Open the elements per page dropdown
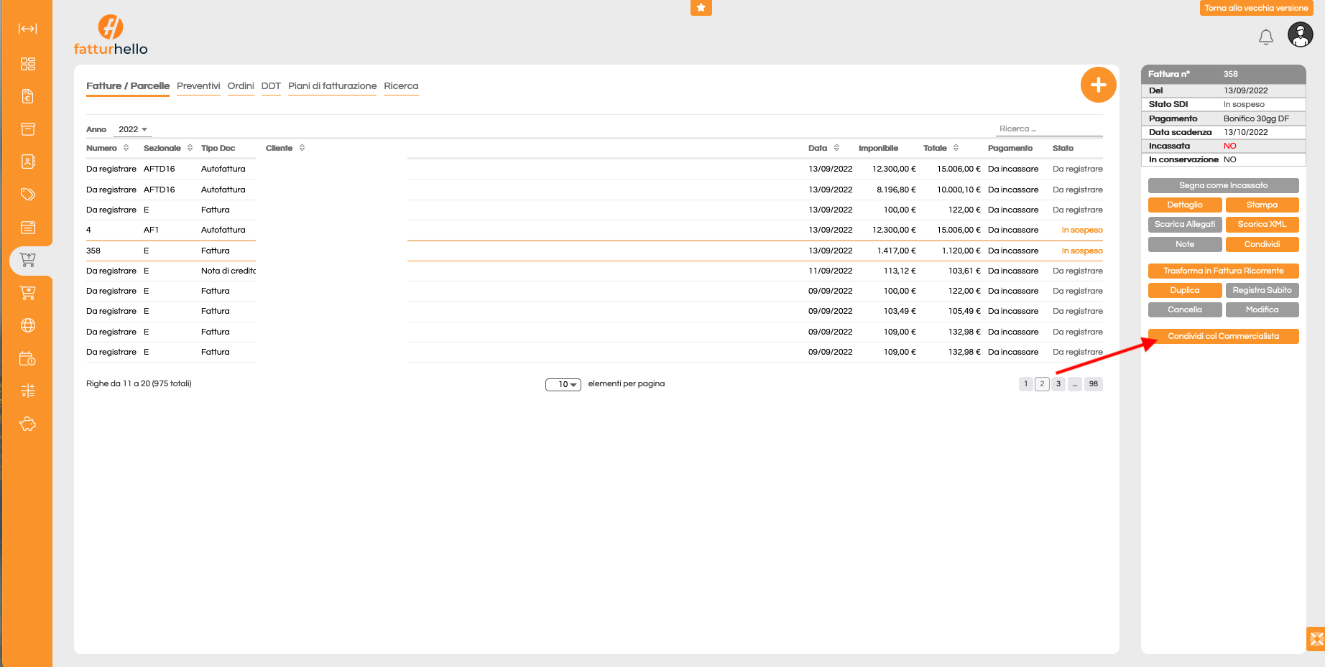 coord(563,385)
